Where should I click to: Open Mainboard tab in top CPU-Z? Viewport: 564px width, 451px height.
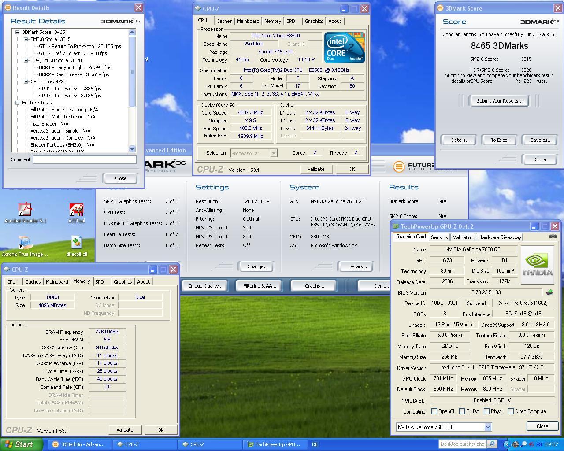pos(248,21)
